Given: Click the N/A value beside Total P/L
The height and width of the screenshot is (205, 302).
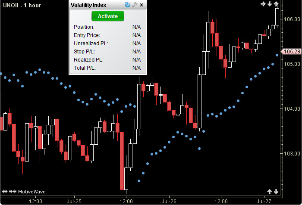Looking at the screenshot, I should [137, 68].
